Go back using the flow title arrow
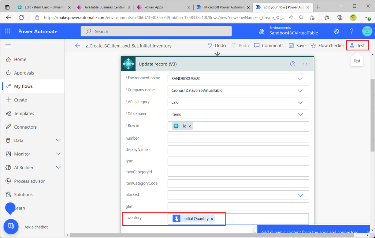 pyautogui.click(x=78, y=46)
